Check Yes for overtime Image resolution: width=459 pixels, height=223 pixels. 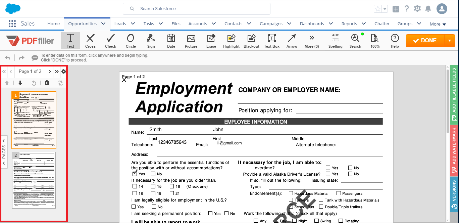[328, 168]
